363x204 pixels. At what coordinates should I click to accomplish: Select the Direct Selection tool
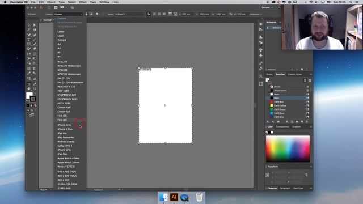[35, 25]
